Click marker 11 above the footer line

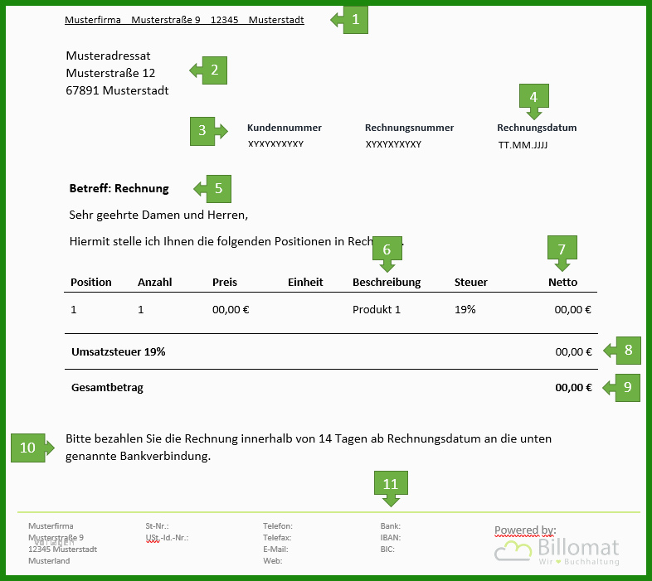click(391, 489)
